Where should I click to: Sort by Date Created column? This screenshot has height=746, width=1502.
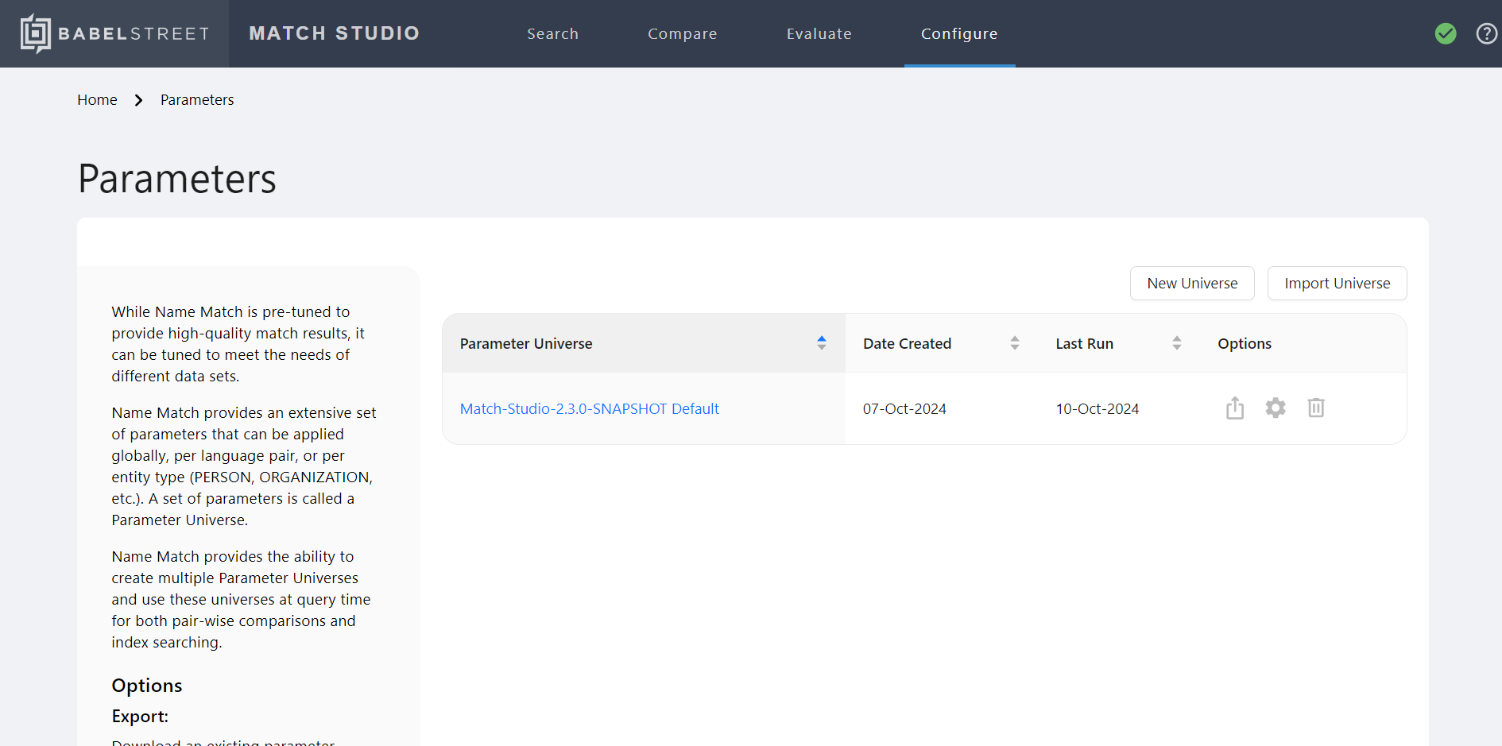[x=1015, y=342]
